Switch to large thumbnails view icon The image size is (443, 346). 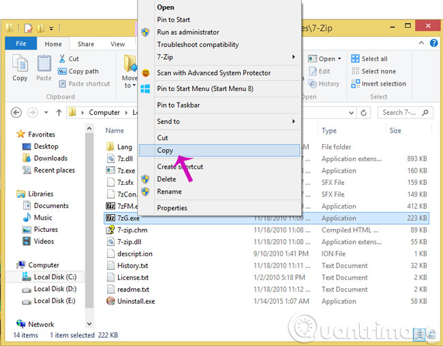click(x=431, y=334)
